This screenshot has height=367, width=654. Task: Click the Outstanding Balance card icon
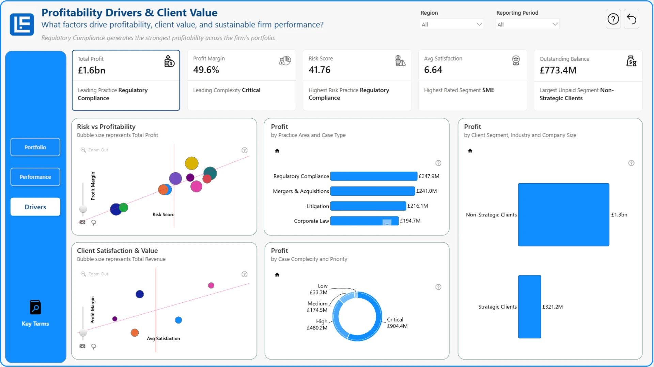point(631,61)
